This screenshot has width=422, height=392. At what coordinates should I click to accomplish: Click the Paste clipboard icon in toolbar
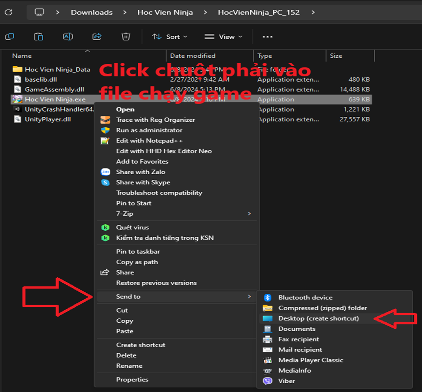39,37
